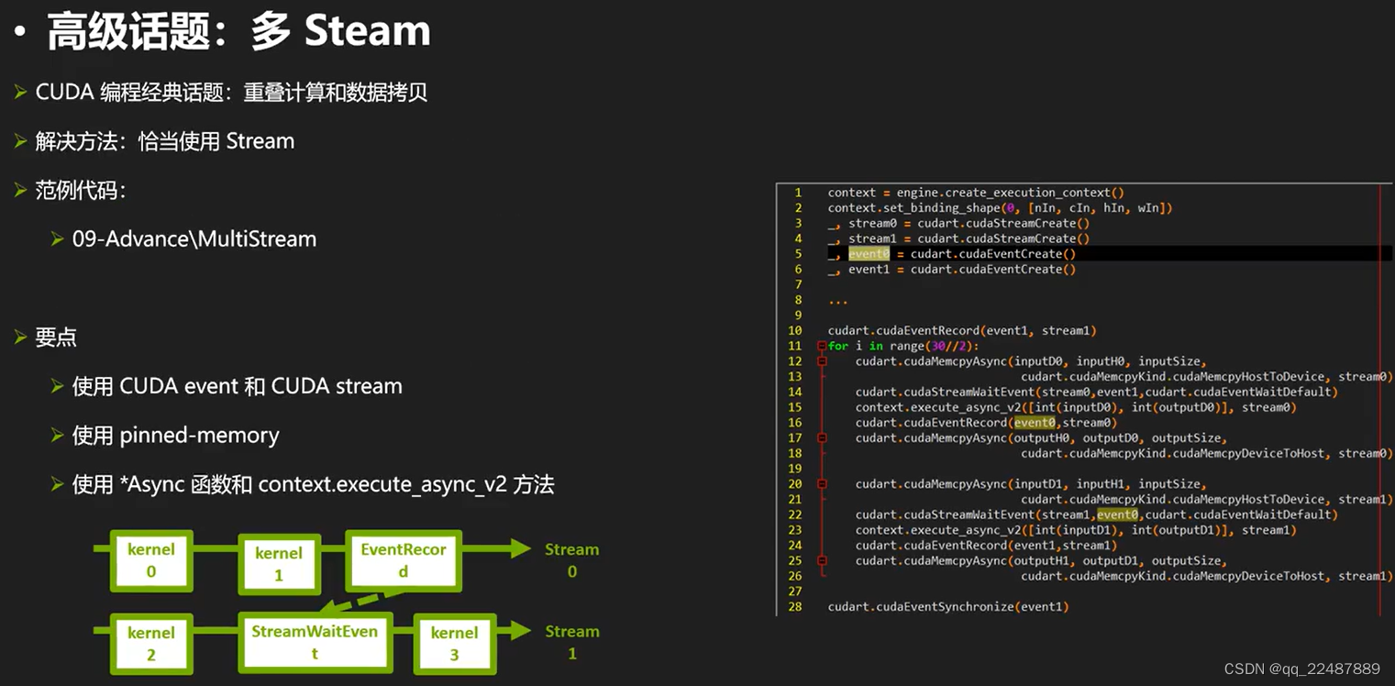The image size is (1395, 686).
Task: Click line 14 cudaStreamWaitEvent(stream0,event1
Action: 1096,392
